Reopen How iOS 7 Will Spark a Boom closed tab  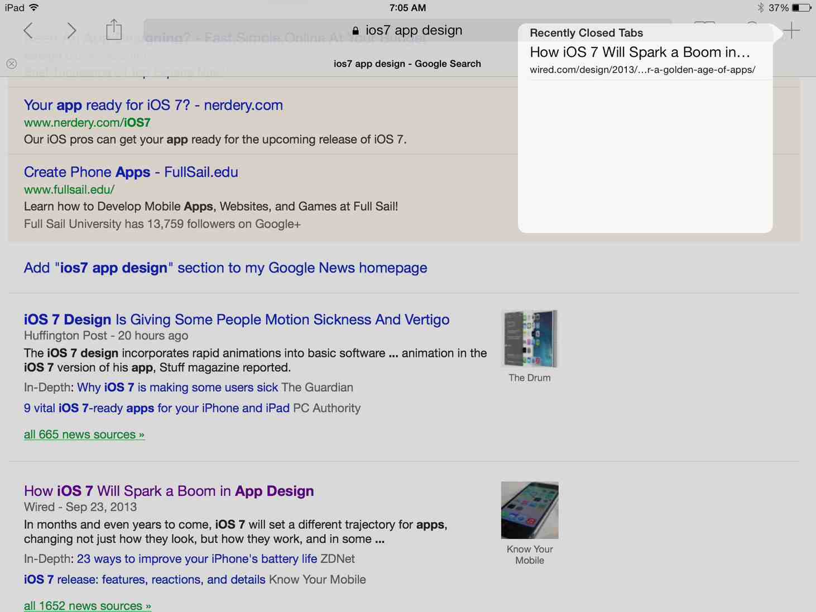(640, 52)
